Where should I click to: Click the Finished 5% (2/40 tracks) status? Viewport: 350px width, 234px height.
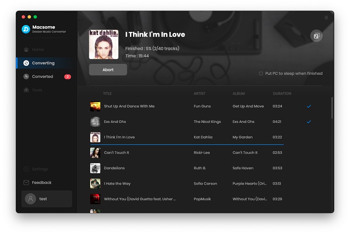click(152, 49)
